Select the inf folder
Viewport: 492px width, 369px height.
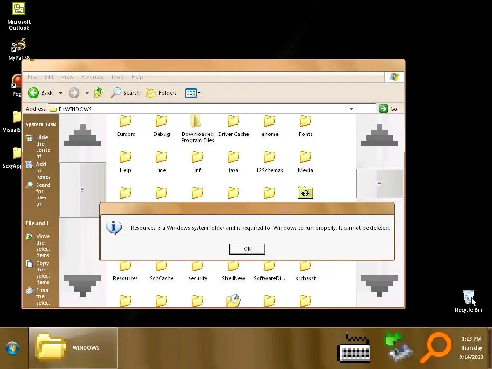click(197, 162)
